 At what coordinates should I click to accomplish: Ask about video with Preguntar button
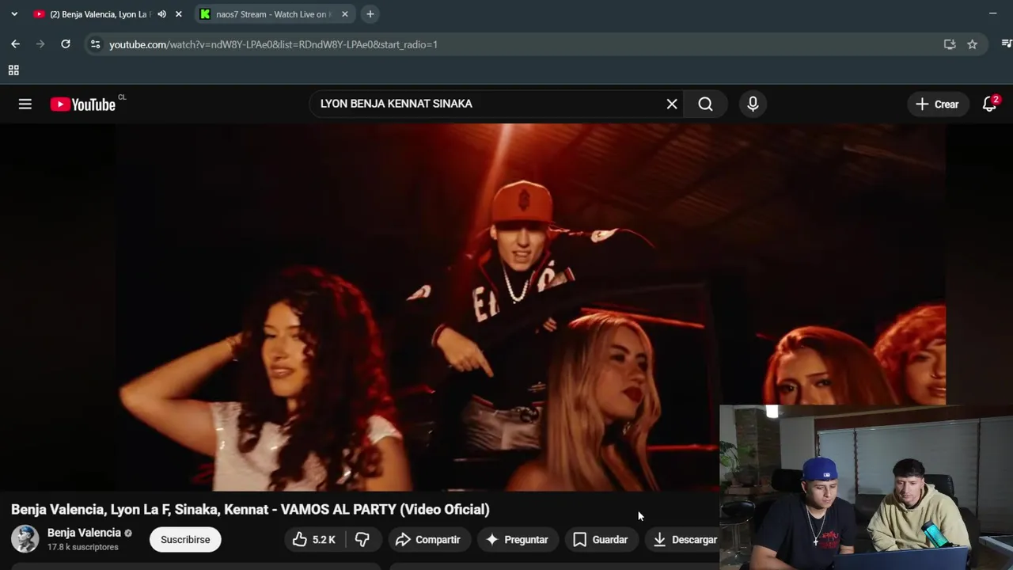tap(517, 539)
